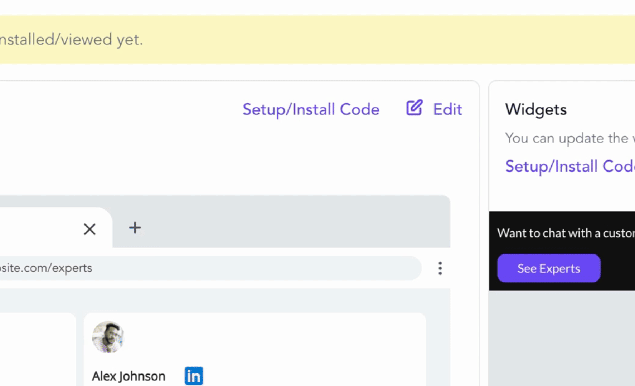Open Setup/Install Code link beside Edit
The width and height of the screenshot is (635, 386).
(311, 110)
